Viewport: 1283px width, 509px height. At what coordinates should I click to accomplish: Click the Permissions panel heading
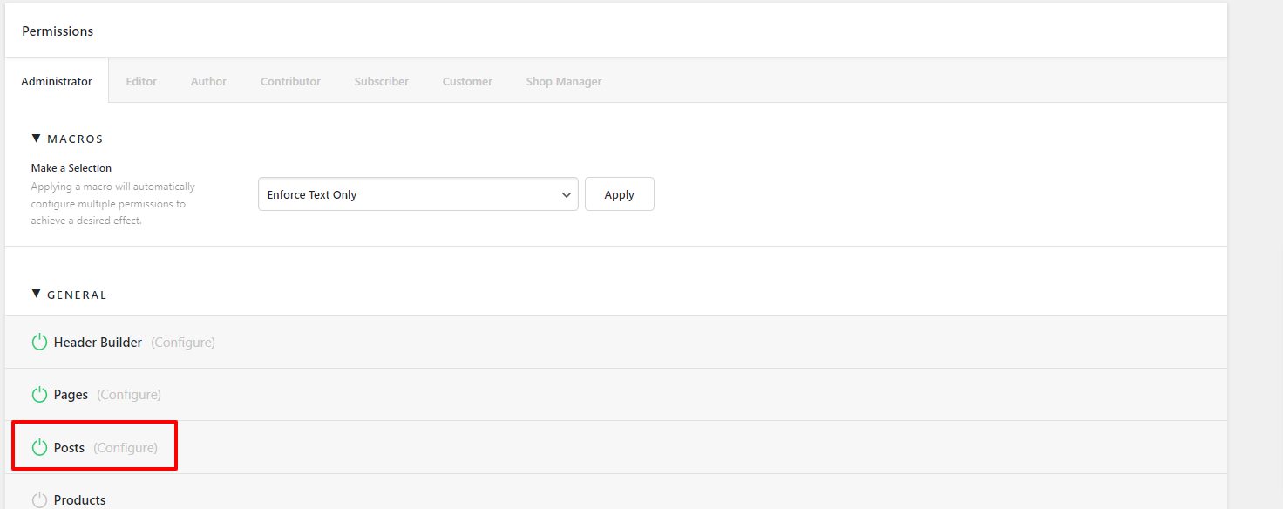(x=58, y=31)
